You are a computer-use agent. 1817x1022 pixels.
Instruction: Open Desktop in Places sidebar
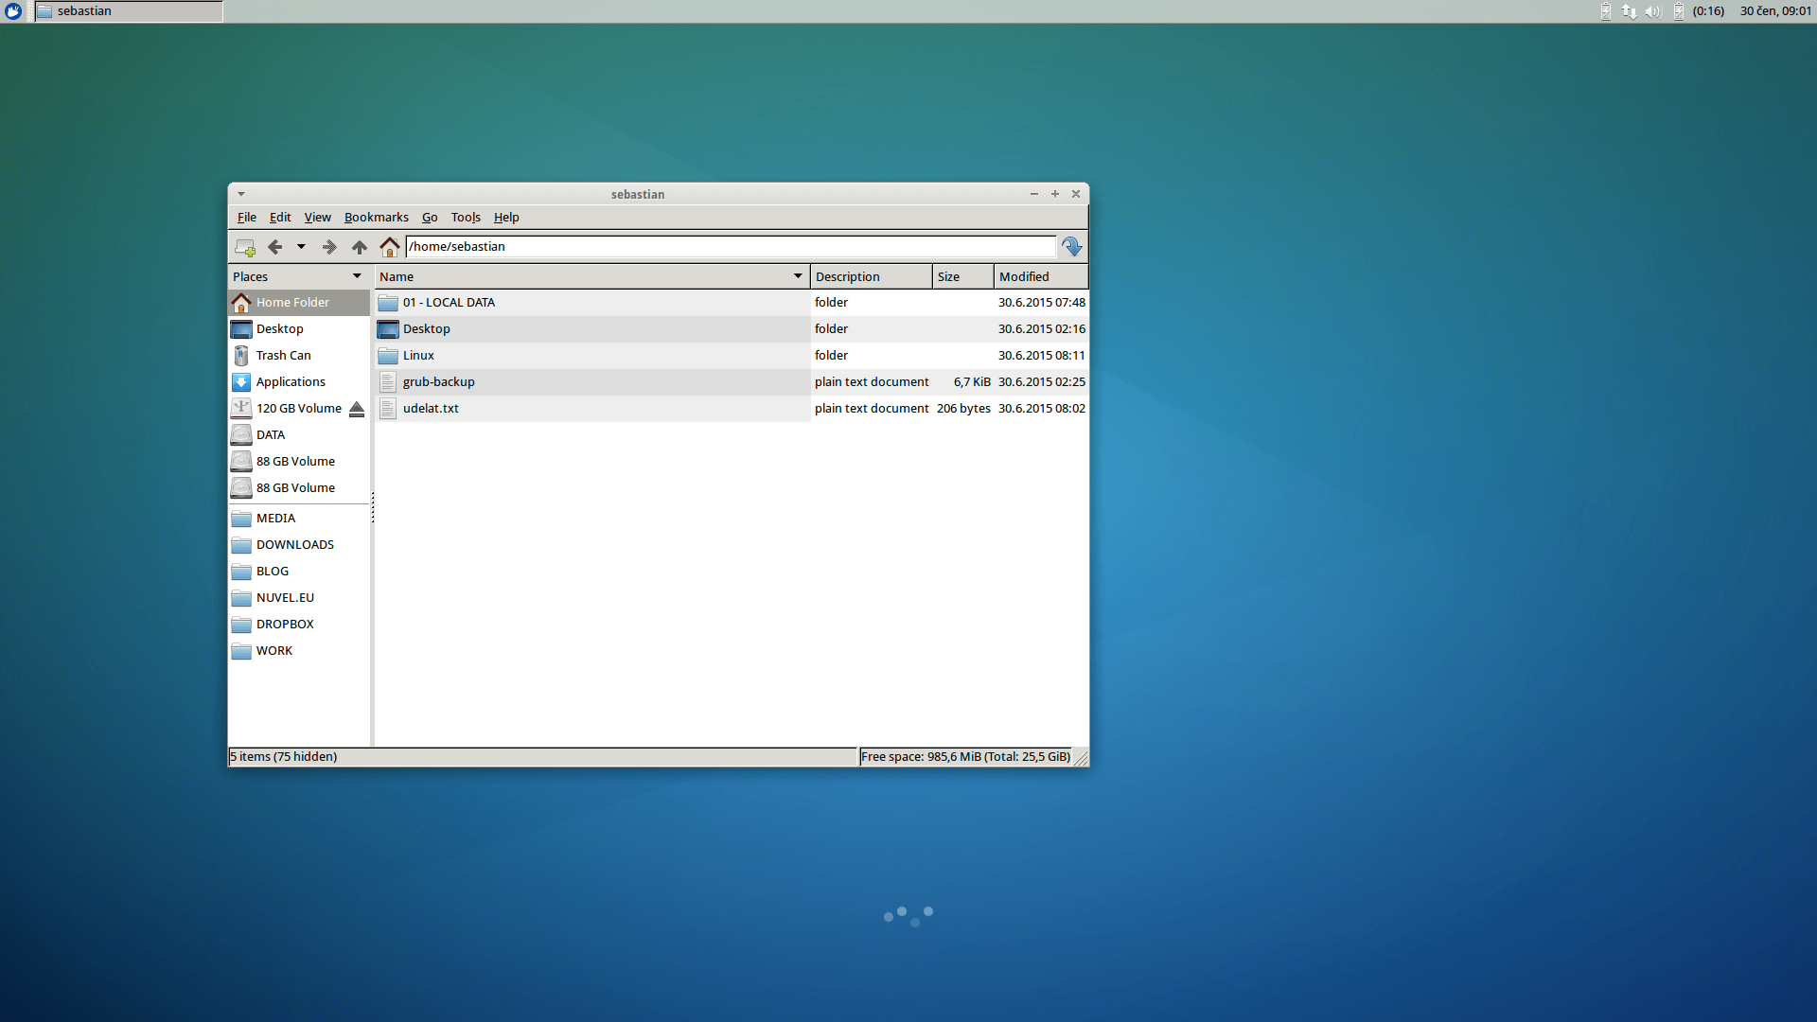299,329
